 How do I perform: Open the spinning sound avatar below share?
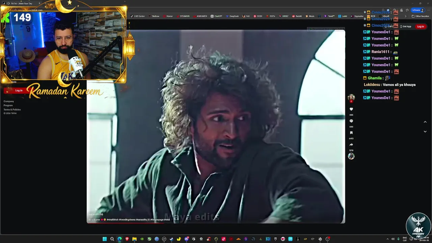coord(351,156)
